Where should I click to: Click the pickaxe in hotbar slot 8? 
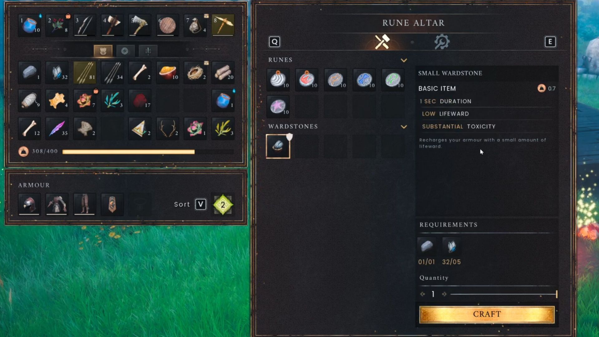click(223, 25)
